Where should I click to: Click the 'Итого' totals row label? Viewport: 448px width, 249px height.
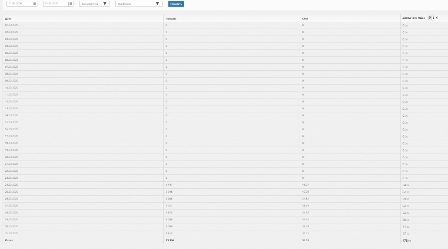[9, 240]
